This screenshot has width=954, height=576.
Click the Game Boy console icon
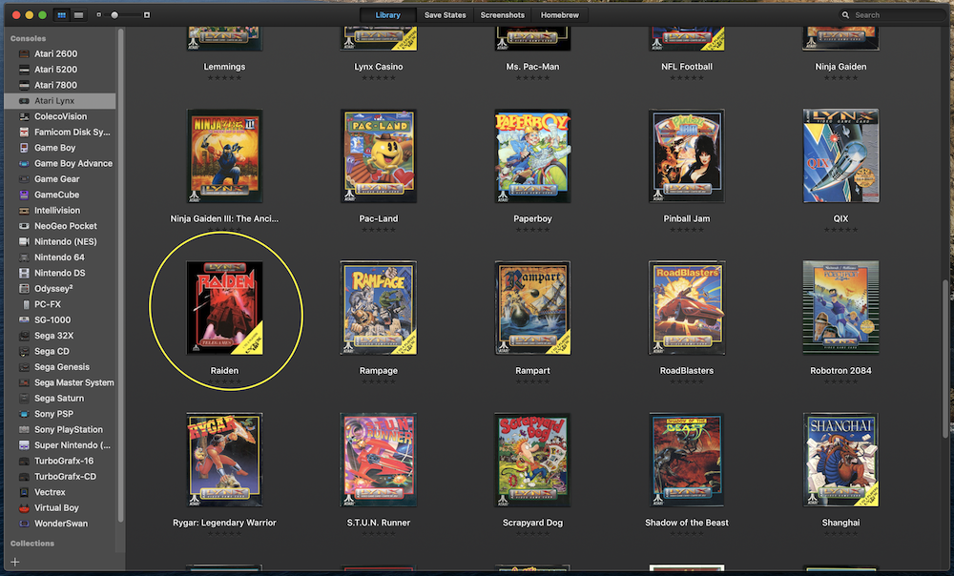click(x=24, y=148)
